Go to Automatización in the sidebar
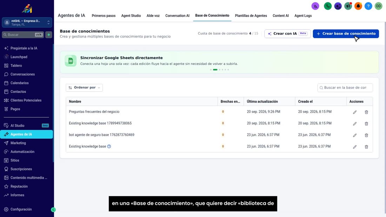Screen dimensions: 386x217 pyautogui.click(x=22, y=152)
